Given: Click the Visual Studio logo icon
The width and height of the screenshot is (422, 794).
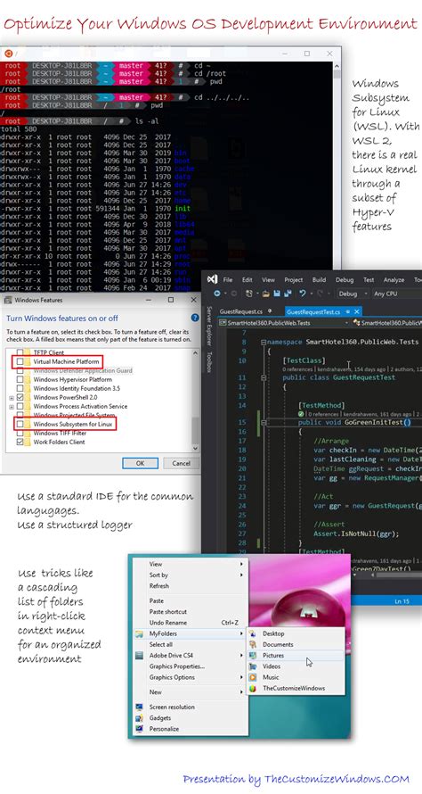Looking at the screenshot, I should click(213, 279).
